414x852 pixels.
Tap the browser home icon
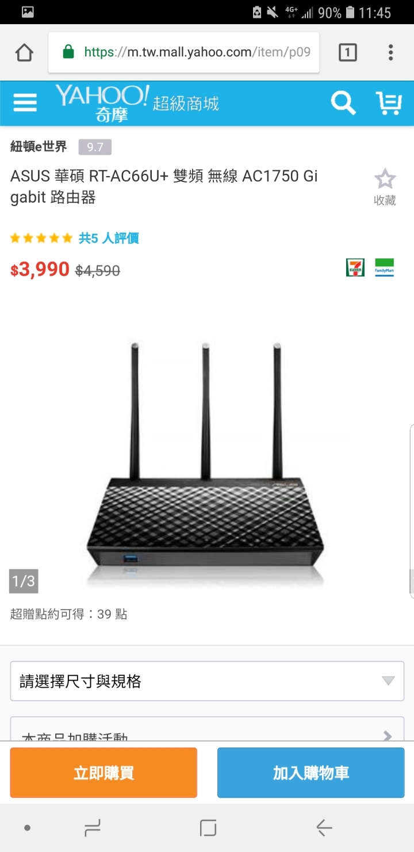[24, 52]
